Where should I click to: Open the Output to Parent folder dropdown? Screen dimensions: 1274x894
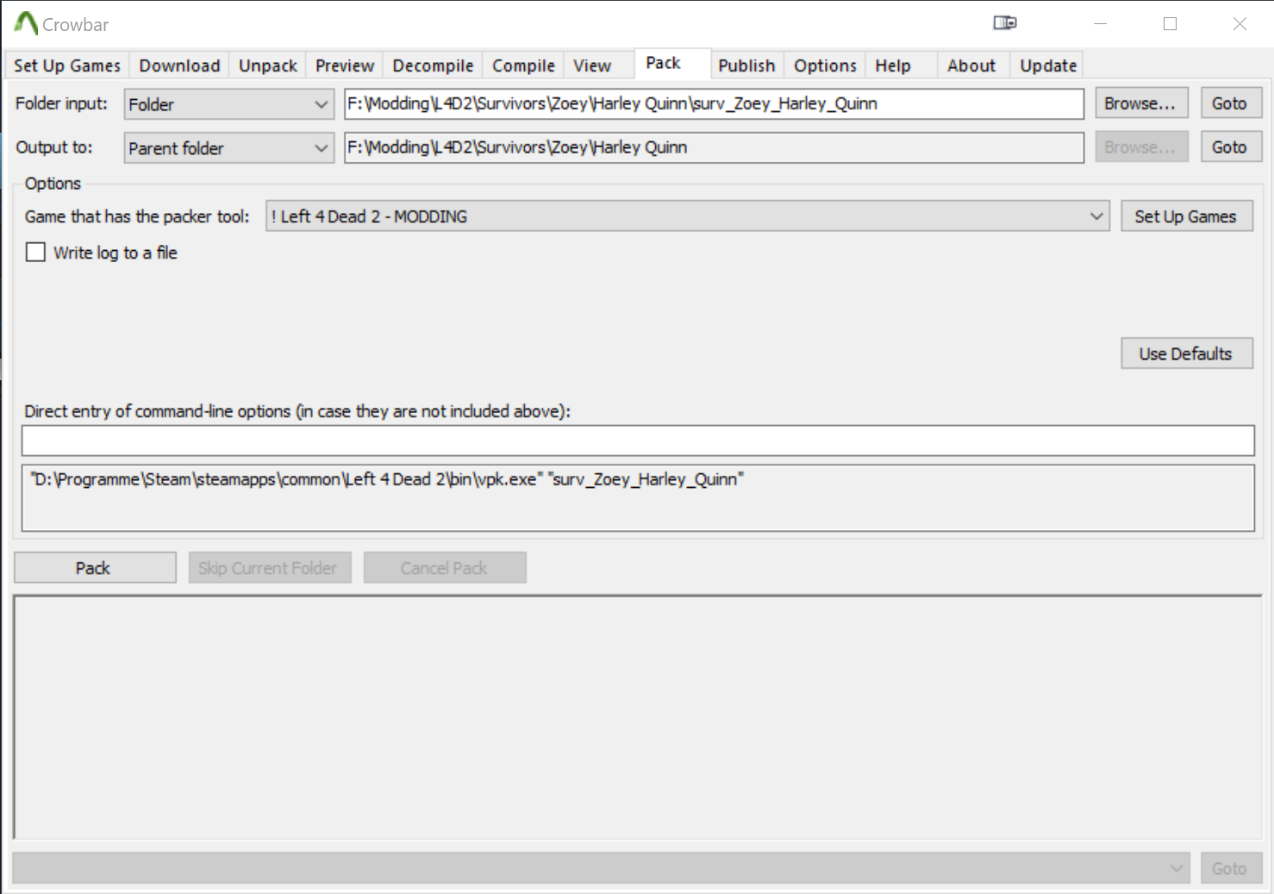tap(228, 148)
